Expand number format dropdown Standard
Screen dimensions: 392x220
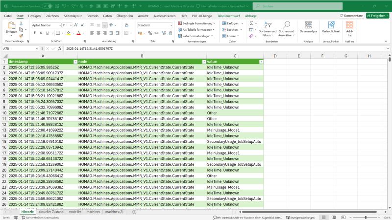pos(171,25)
